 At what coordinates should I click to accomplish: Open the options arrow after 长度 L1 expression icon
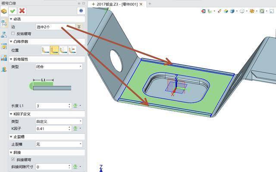tap(80, 106)
